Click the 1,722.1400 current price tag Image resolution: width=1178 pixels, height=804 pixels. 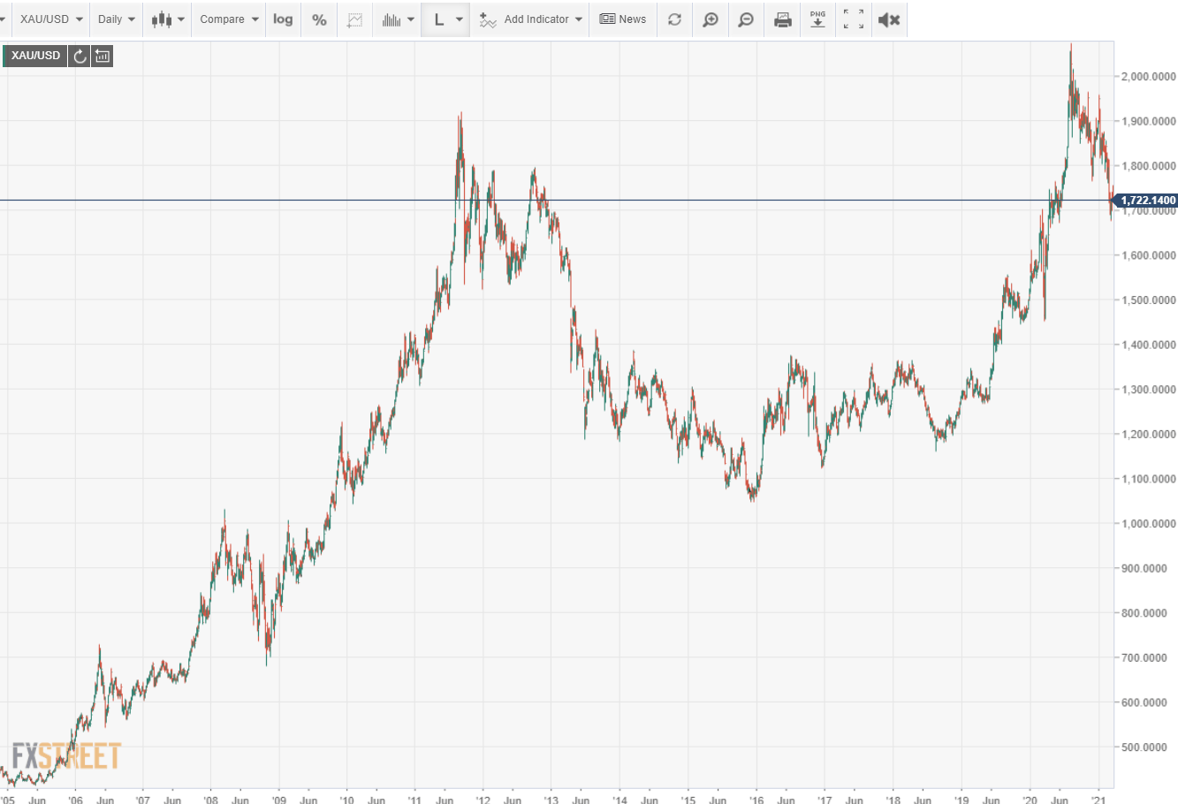[x=1146, y=201]
